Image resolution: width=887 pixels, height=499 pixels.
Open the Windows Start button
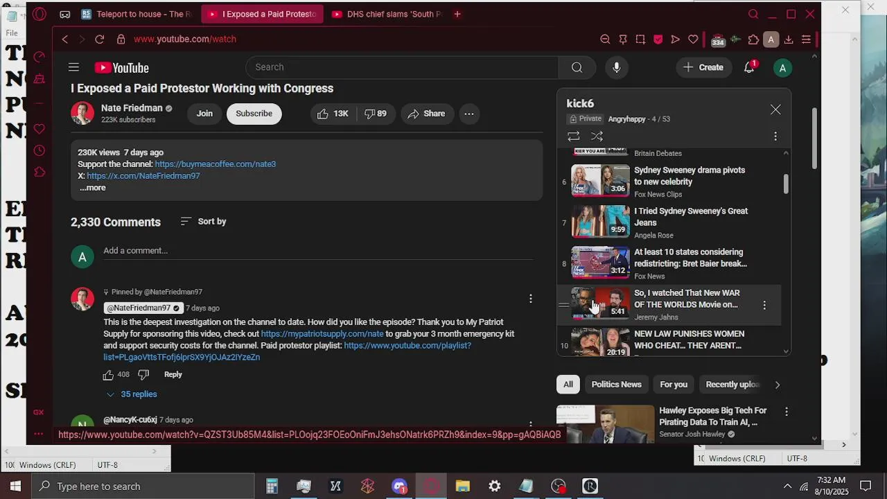[15, 486]
